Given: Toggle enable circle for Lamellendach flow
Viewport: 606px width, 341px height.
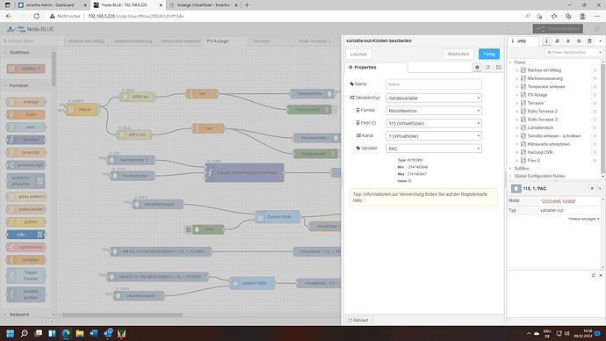Looking at the screenshot, I should pyautogui.click(x=595, y=127).
